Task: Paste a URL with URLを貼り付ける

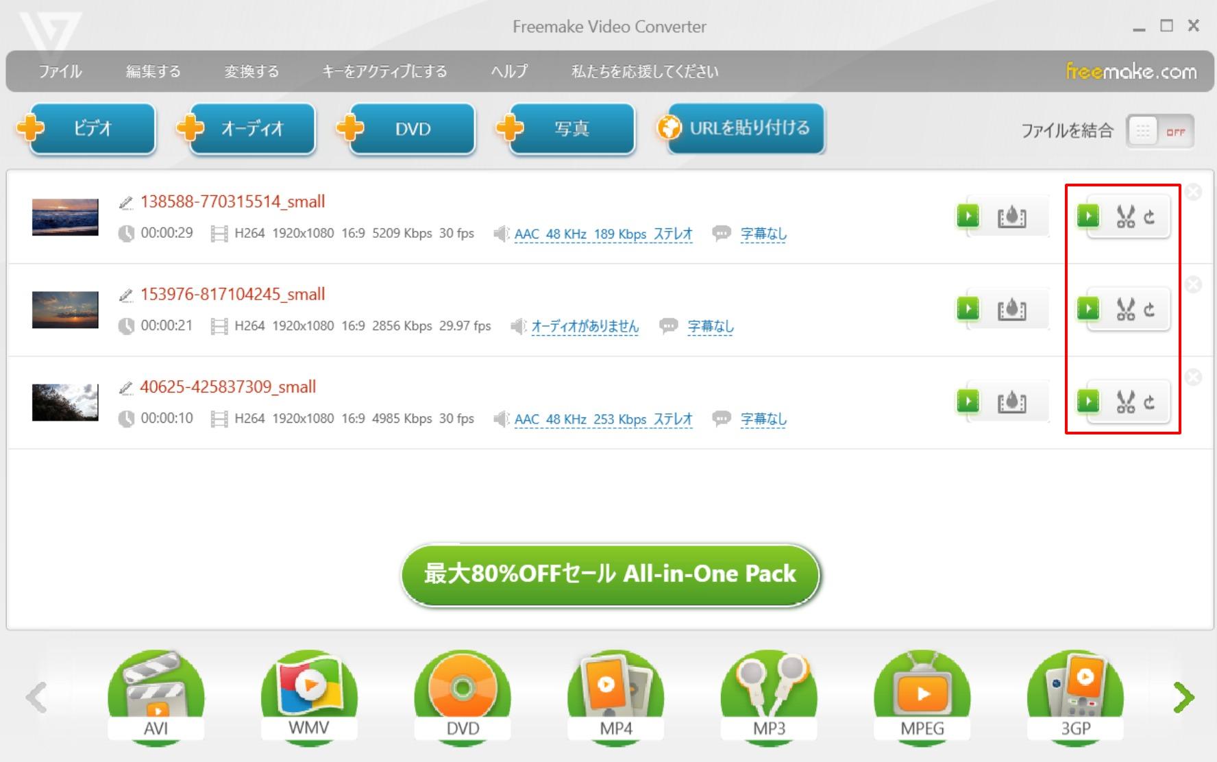Action: pyautogui.click(x=740, y=128)
